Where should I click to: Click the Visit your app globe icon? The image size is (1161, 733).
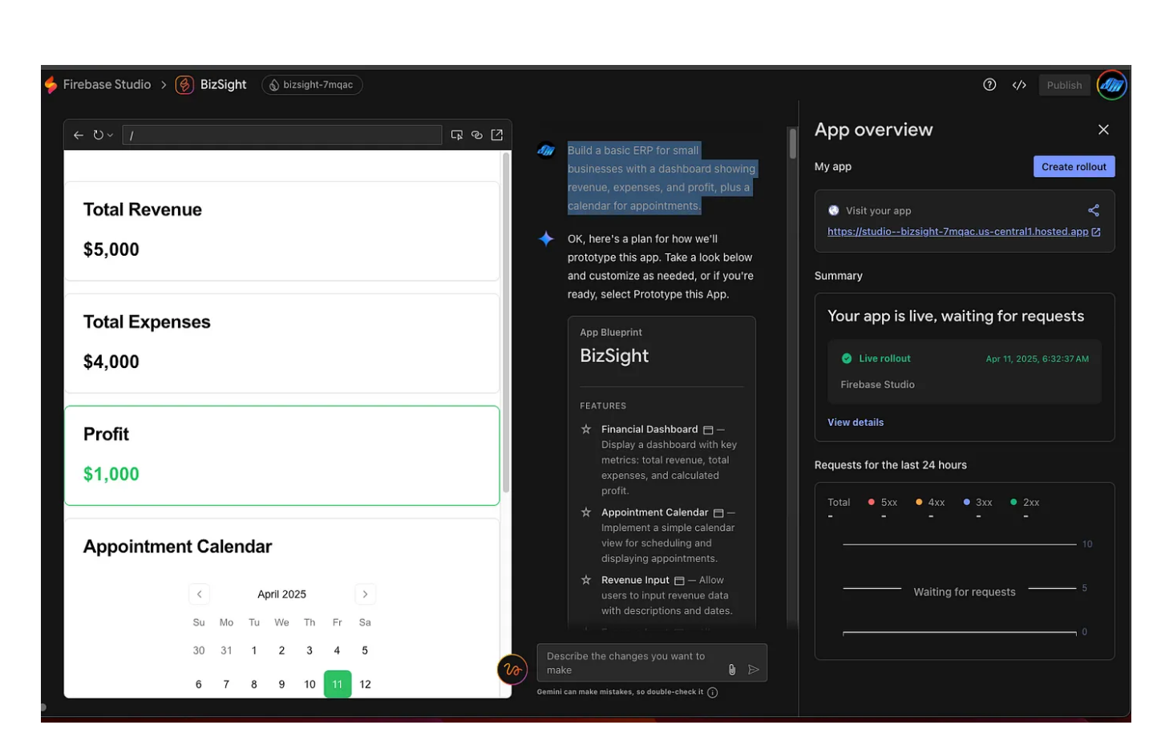point(834,210)
